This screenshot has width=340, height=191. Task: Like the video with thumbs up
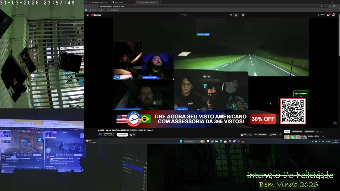243,134
